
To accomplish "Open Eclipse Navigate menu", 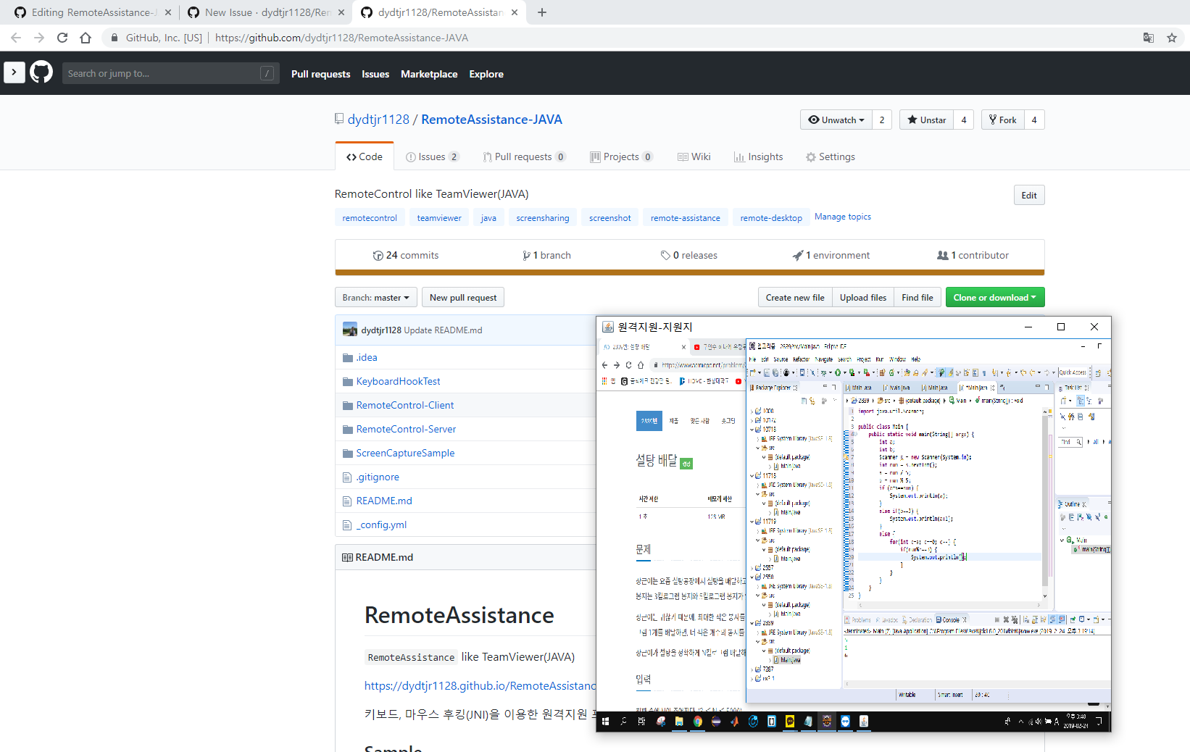I will pyautogui.click(x=825, y=359).
